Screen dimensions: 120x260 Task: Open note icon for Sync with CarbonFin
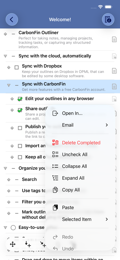(x=114, y=86)
